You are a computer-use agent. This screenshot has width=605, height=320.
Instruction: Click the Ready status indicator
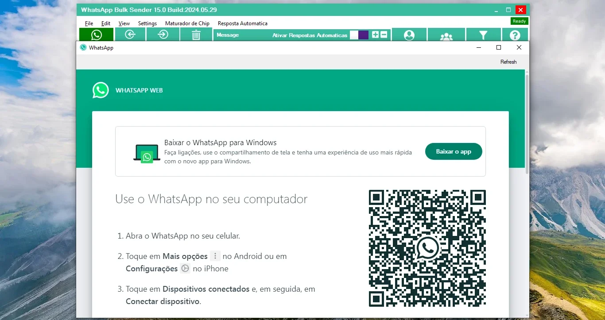click(519, 21)
